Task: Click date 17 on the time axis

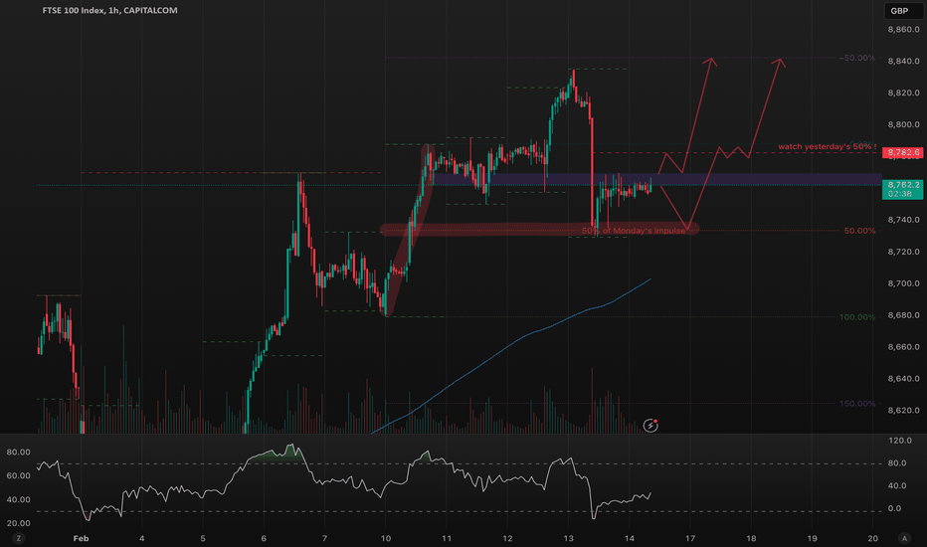Action: 690,538
